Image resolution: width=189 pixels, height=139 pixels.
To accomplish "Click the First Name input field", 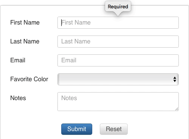I will tap(118, 23).
